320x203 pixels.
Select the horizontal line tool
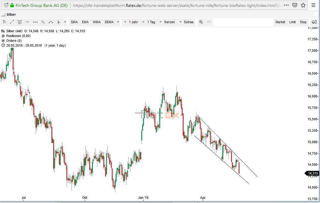click(27, 22)
